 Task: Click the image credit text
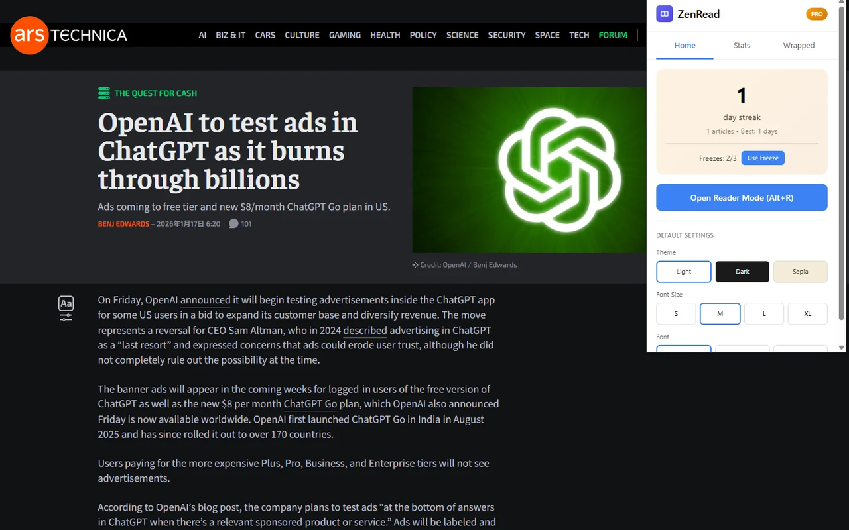coord(468,265)
